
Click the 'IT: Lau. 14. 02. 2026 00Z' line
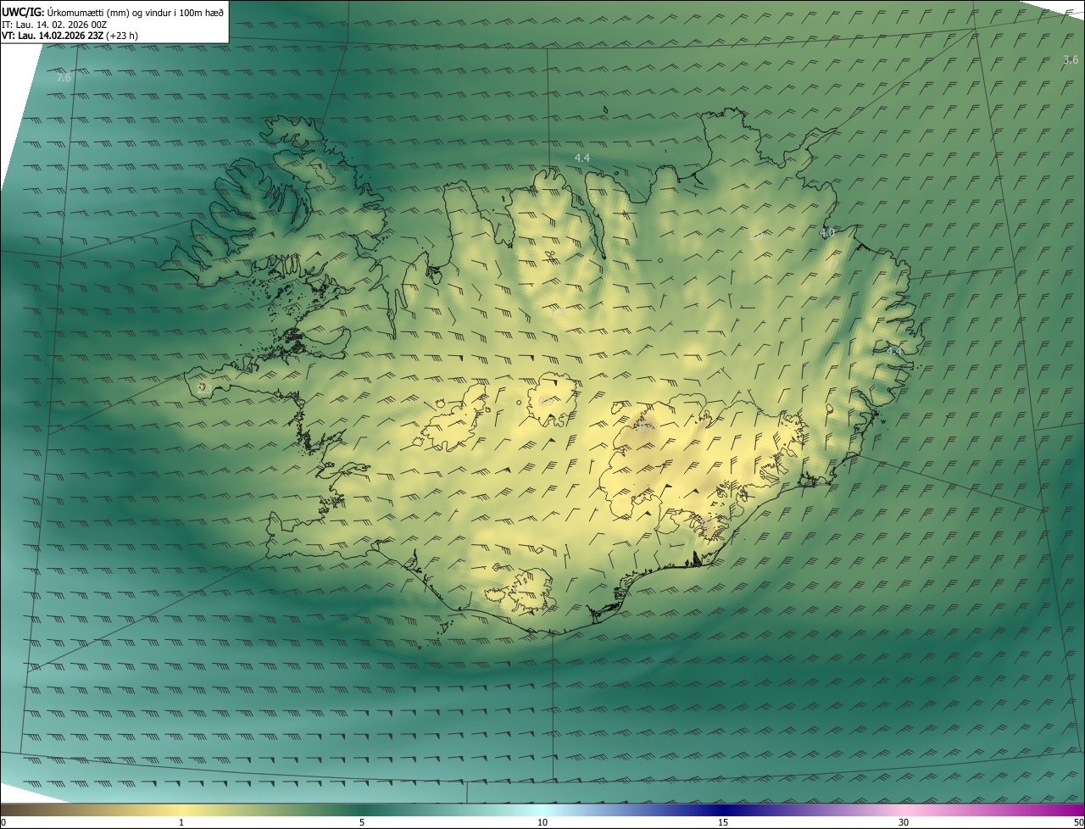pyautogui.click(x=53, y=24)
